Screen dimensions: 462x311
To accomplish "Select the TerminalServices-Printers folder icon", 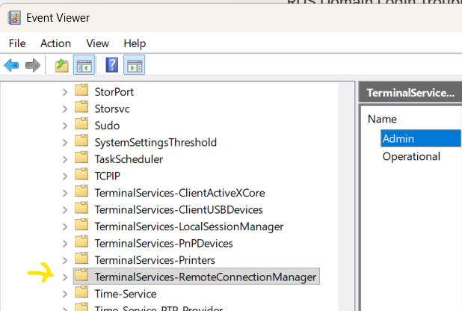I will [81, 258].
